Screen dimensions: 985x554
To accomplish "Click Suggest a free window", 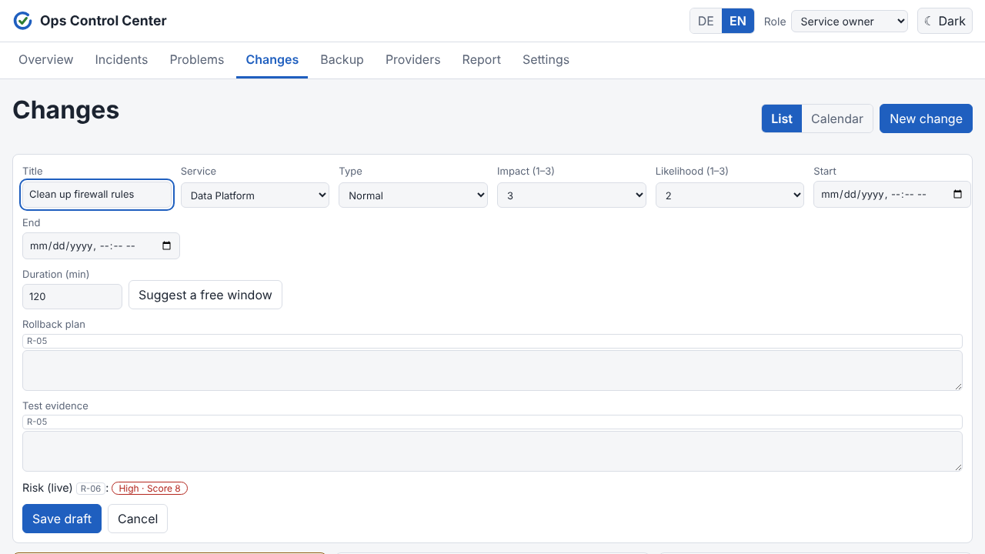I will 205,295.
